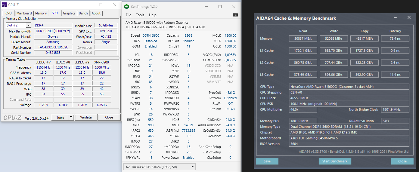Click the Week/Year 40 / 22 field

[106, 36]
